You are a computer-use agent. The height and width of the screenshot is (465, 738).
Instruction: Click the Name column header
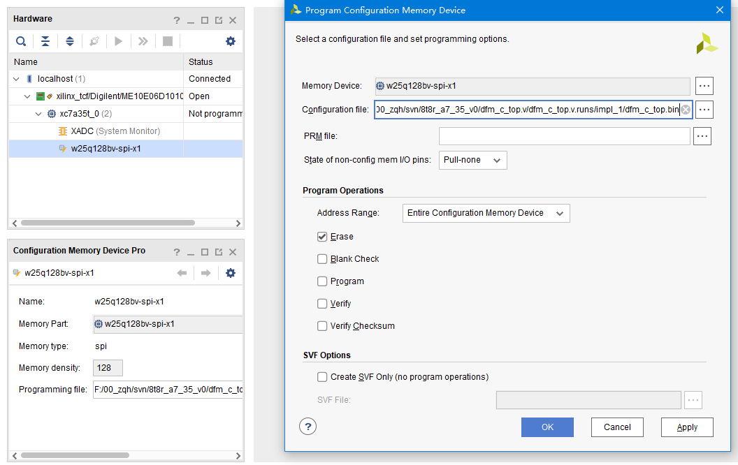[x=96, y=62]
